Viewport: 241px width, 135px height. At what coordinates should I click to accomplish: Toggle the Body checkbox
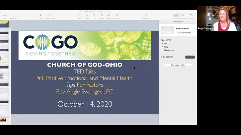(162, 47)
